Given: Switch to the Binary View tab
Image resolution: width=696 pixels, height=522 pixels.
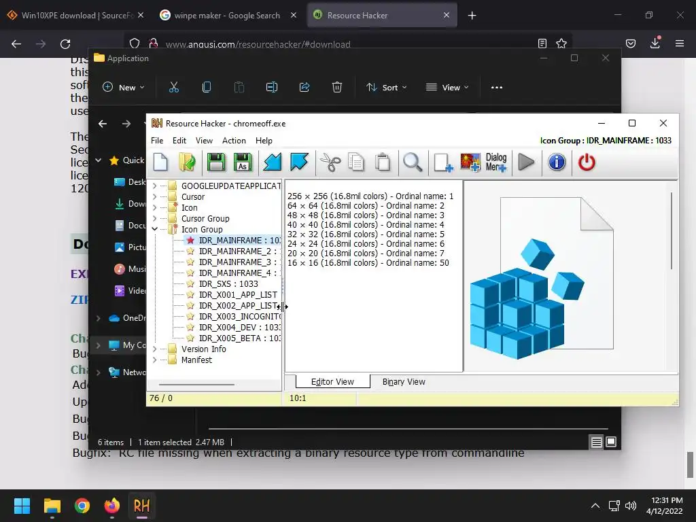Looking at the screenshot, I should pos(404,382).
